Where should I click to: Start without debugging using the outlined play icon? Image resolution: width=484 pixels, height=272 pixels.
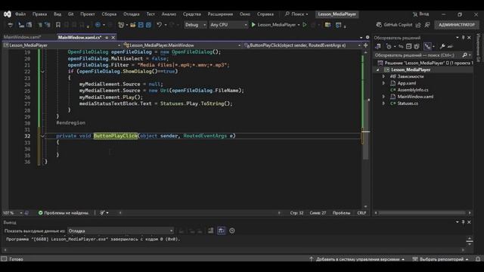[305, 25]
